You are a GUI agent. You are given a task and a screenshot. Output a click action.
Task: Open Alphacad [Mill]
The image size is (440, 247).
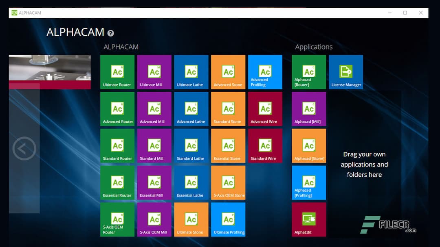click(308, 108)
